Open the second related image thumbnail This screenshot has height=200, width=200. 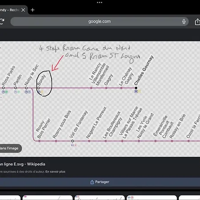[x=48, y=198]
